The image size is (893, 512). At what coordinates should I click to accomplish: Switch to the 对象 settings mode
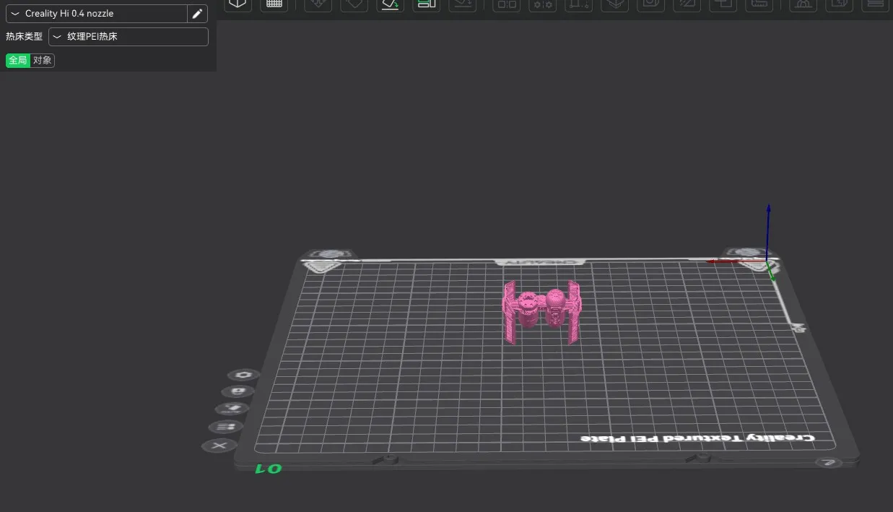click(x=43, y=61)
